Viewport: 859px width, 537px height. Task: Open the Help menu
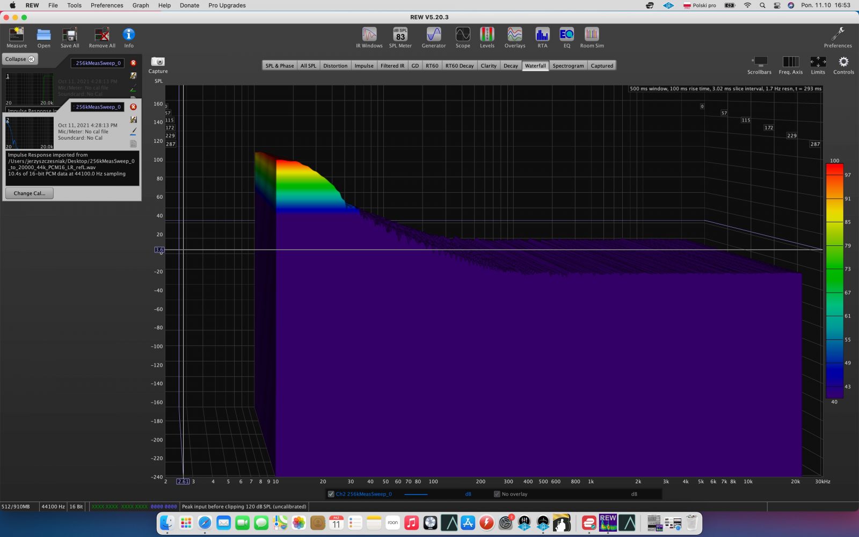(164, 5)
